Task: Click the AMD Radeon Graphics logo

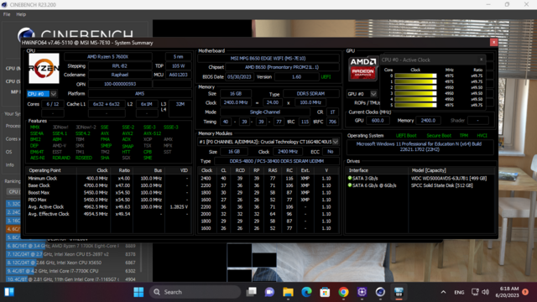Action: [x=362, y=69]
